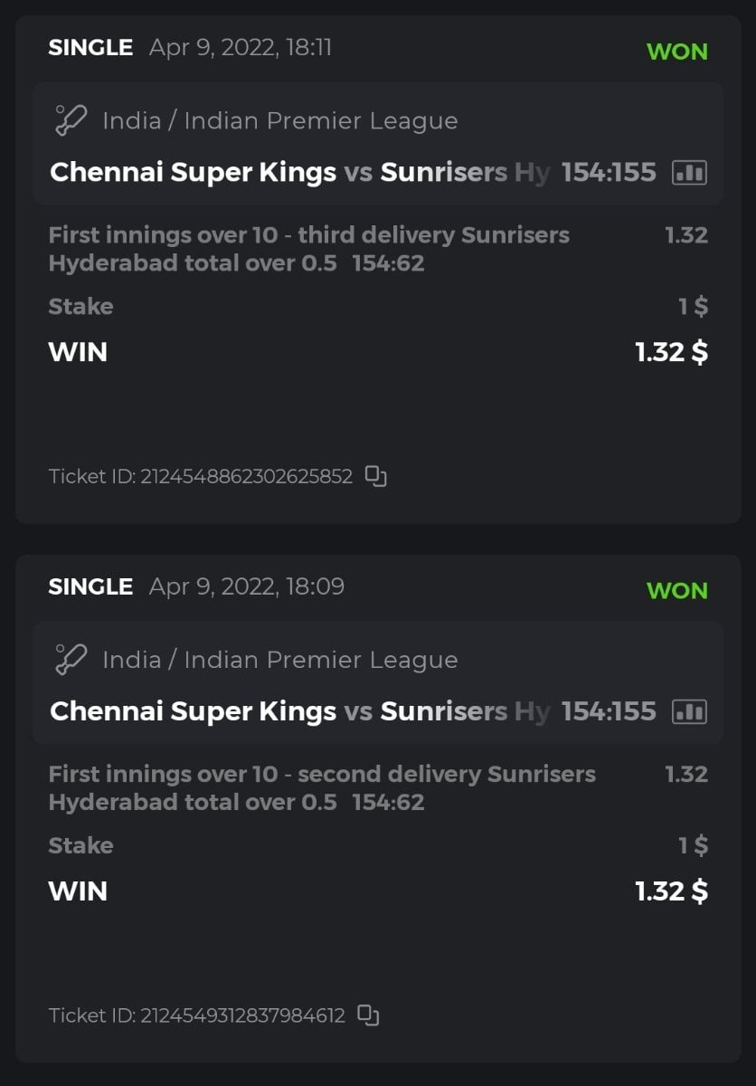This screenshot has height=1086, width=756.
Task: Copy the ticket ID ending in 984612
Action: click(x=368, y=1015)
